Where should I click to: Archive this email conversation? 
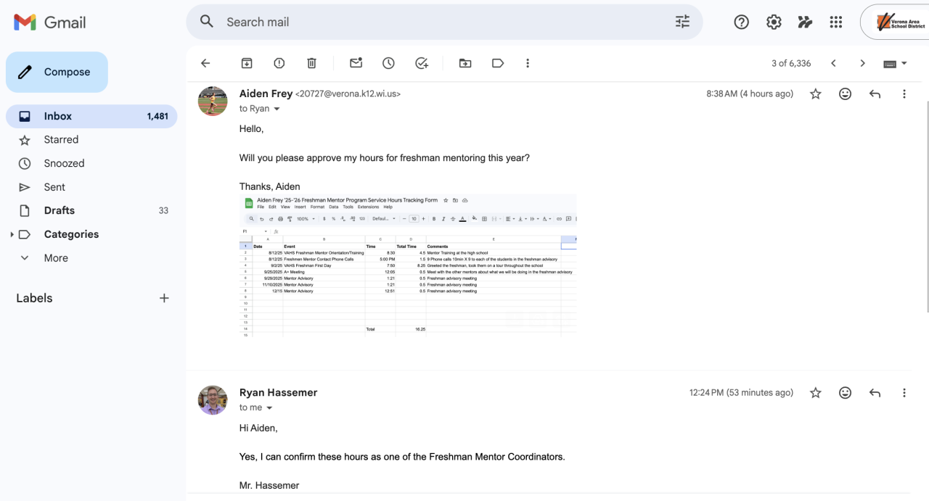247,63
